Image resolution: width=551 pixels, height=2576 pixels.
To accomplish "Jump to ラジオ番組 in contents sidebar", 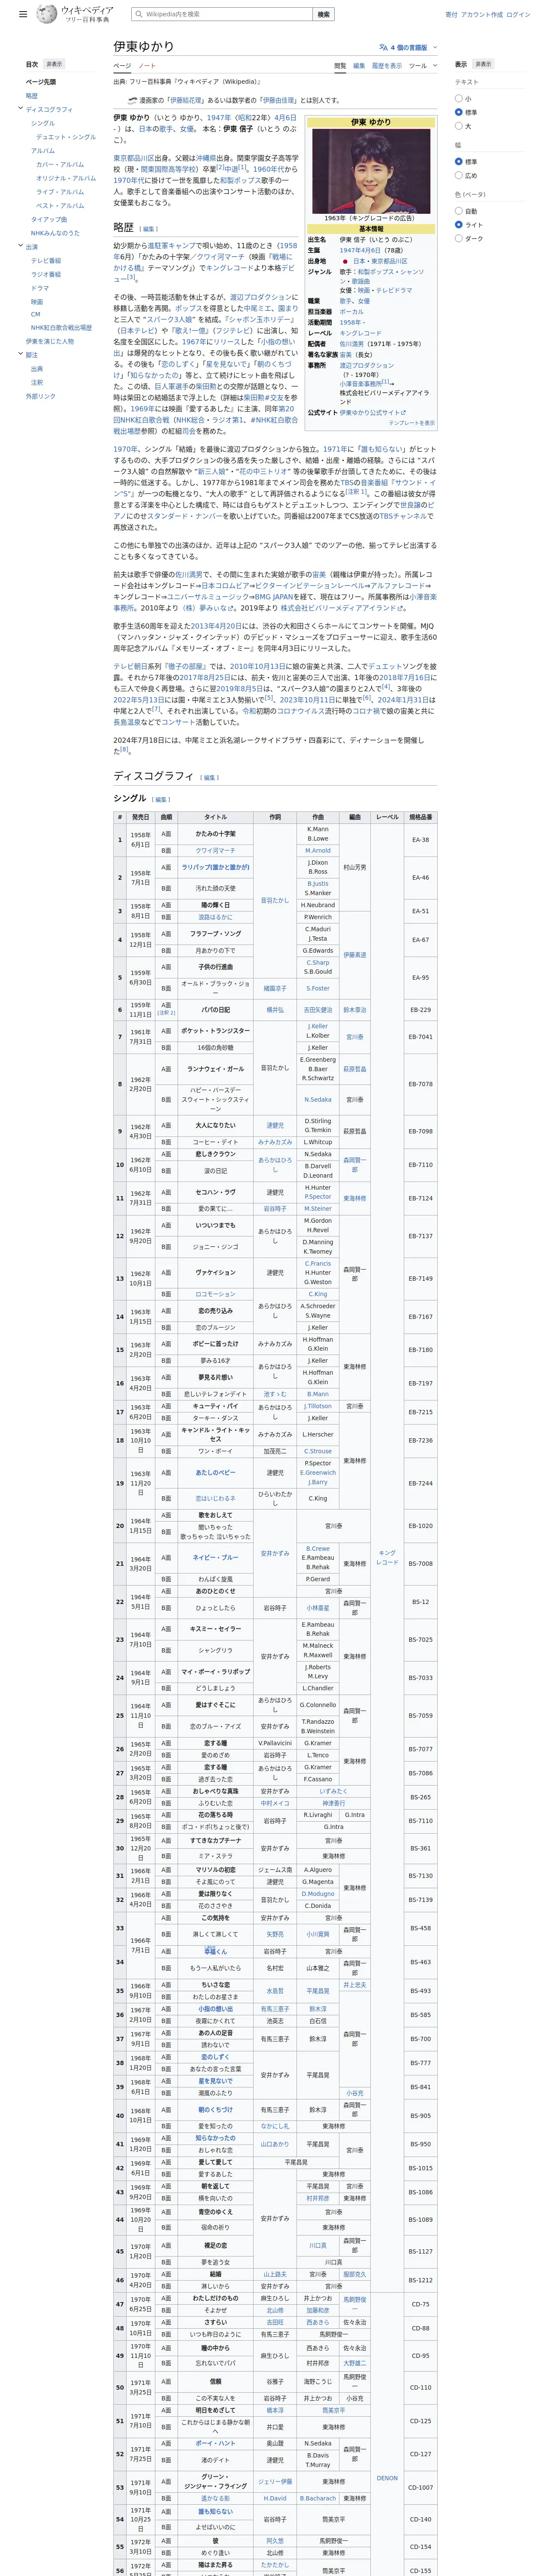I will coord(46,274).
